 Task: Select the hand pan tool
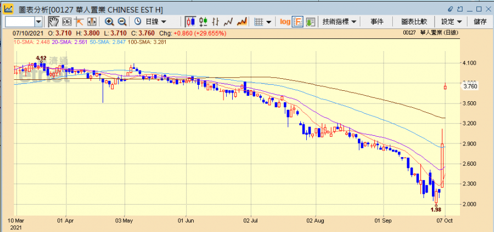pyautogui.click(x=54, y=21)
